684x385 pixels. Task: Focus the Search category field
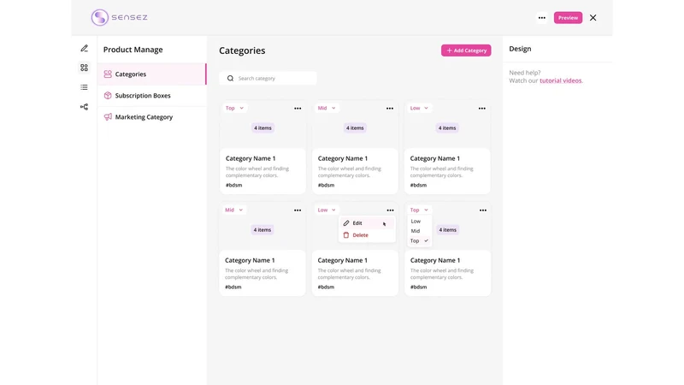point(268,78)
